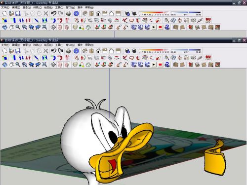Select Iso view house icon in lower window
247x185 pixels.
tap(85, 51)
